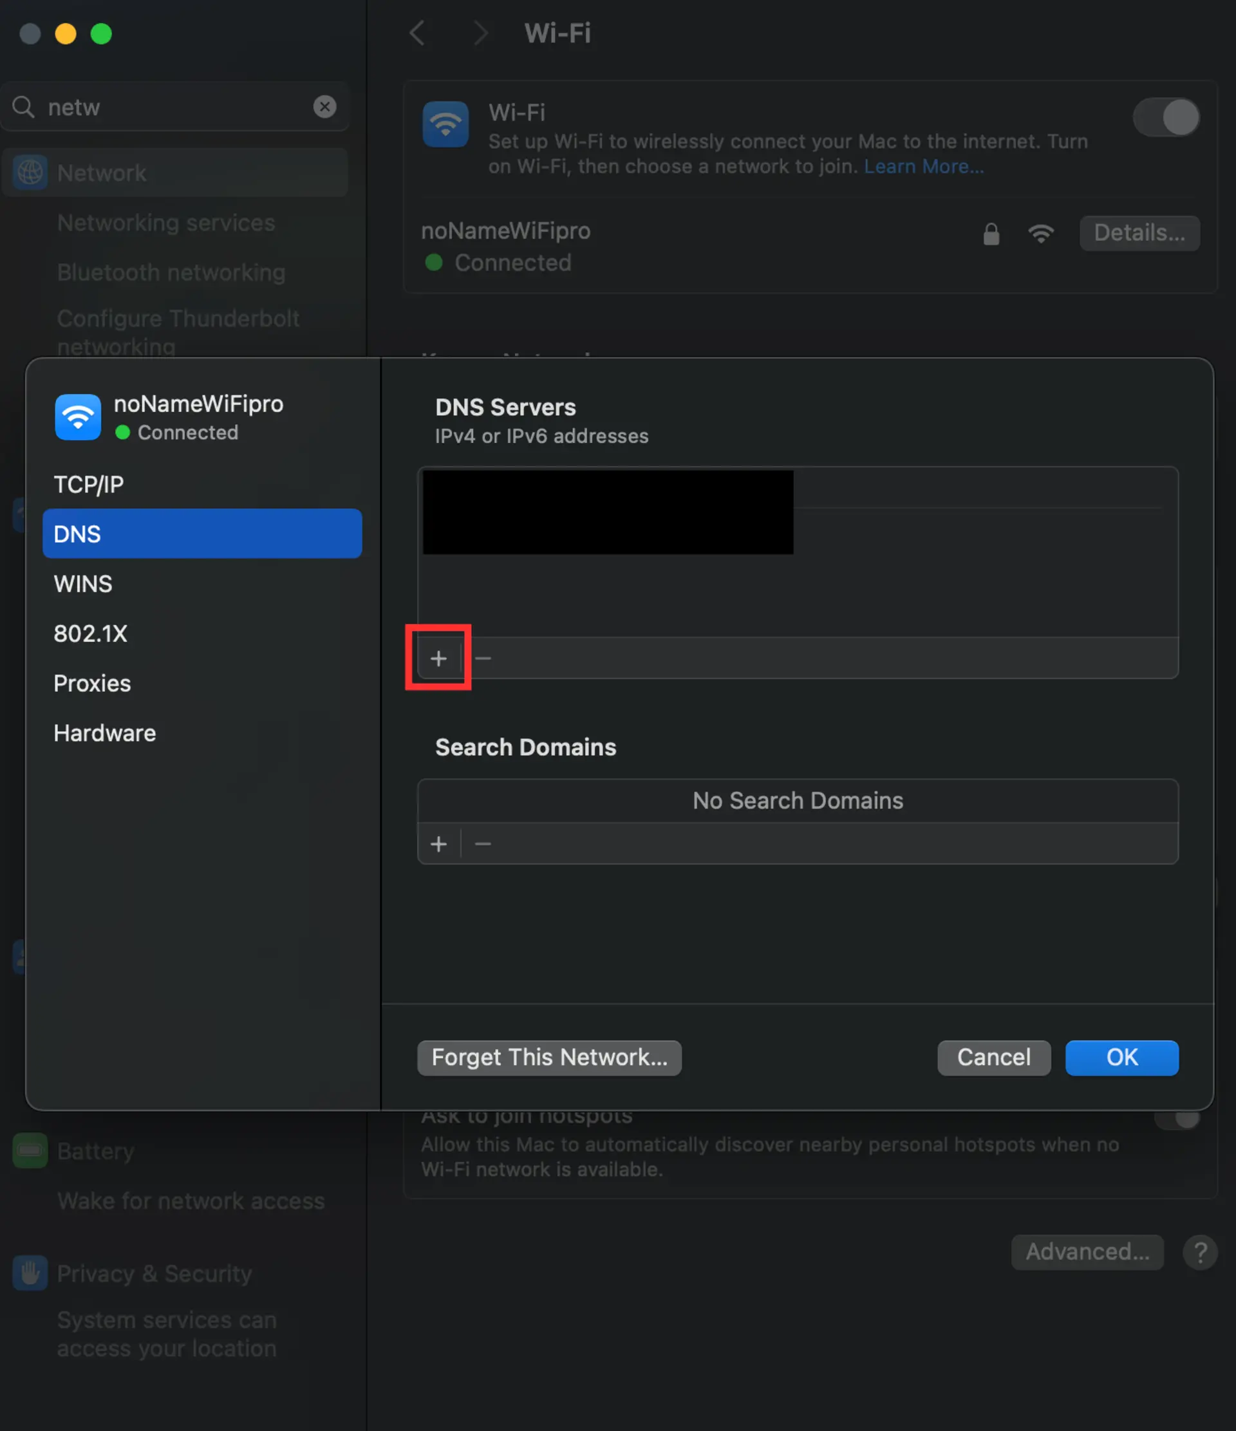The height and width of the screenshot is (1431, 1236).
Task: Click the Wi-Fi signal strength icon
Action: pos(1040,234)
